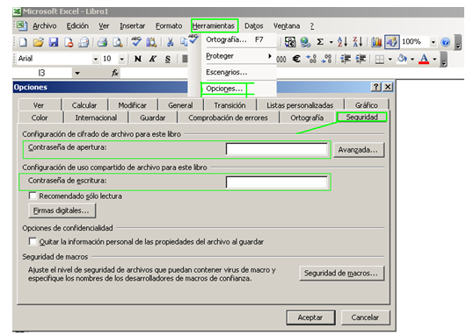Open the Chart Wizard icon
Screen dimensions: 466x335
click(376, 42)
